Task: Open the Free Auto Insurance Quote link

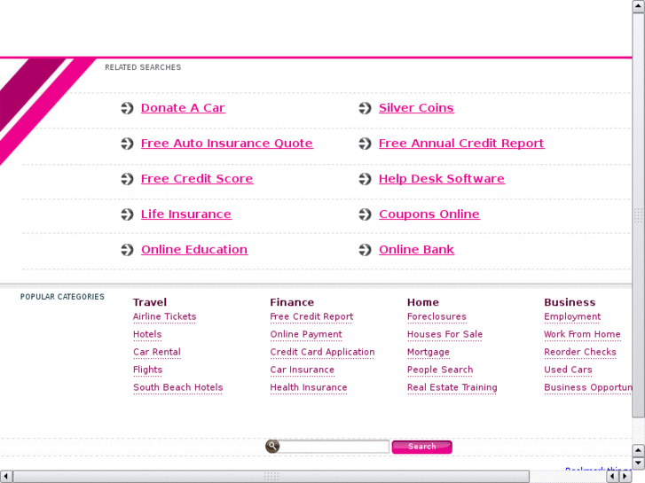Action: tap(227, 143)
